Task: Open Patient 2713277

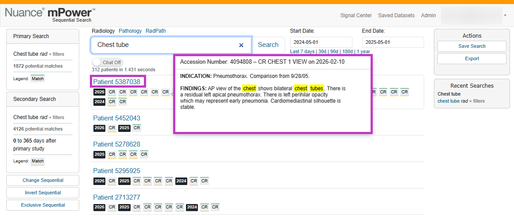Action: pos(117,197)
